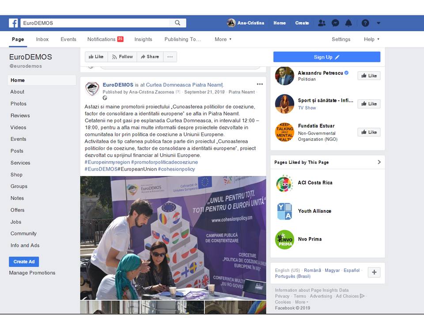
Task: Open Info and Ads in sidebar
Action: click(x=25, y=246)
